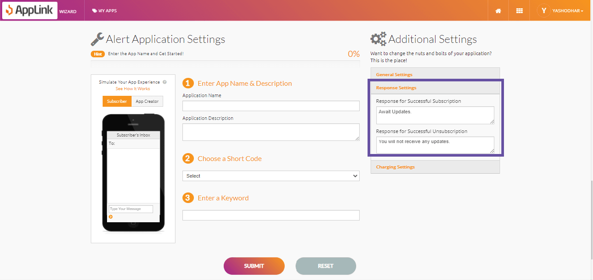Click the RESET button
The width and height of the screenshot is (593, 280).
(x=325, y=266)
